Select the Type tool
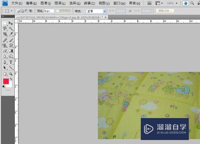This screenshot has height=144, width=200. pos(11,62)
